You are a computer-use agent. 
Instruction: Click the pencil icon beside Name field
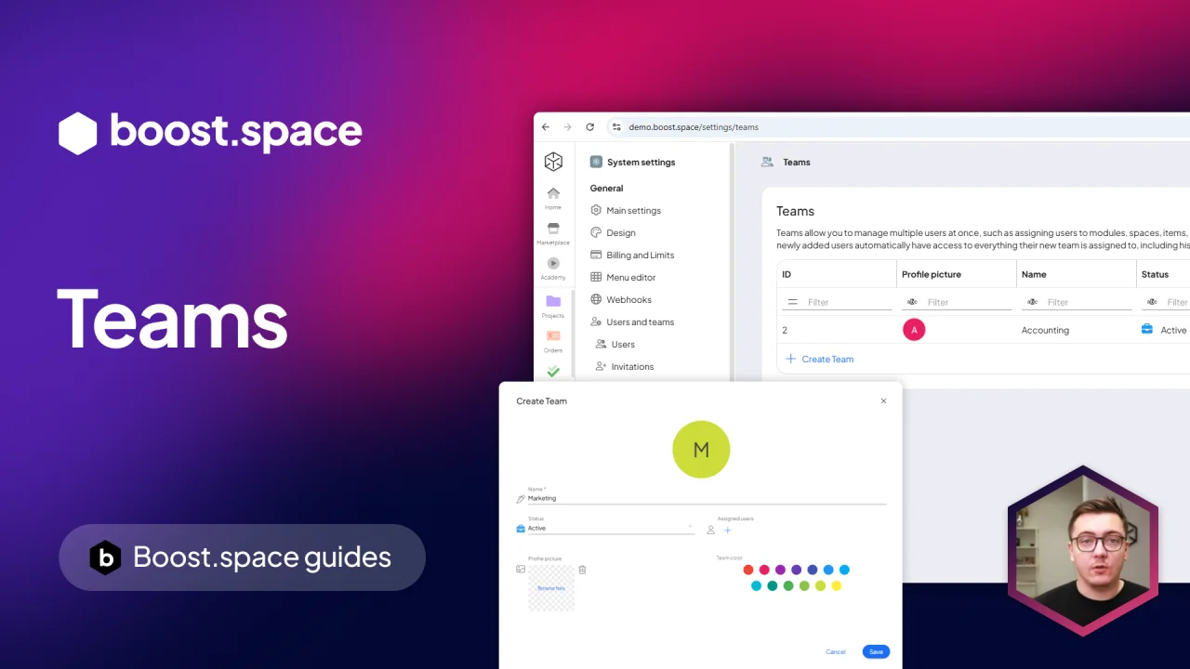pos(521,499)
